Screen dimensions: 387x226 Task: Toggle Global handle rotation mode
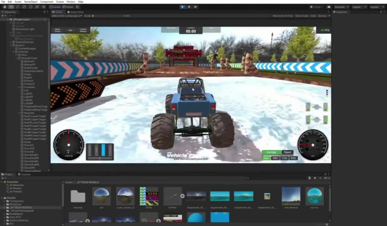click(68, 7)
